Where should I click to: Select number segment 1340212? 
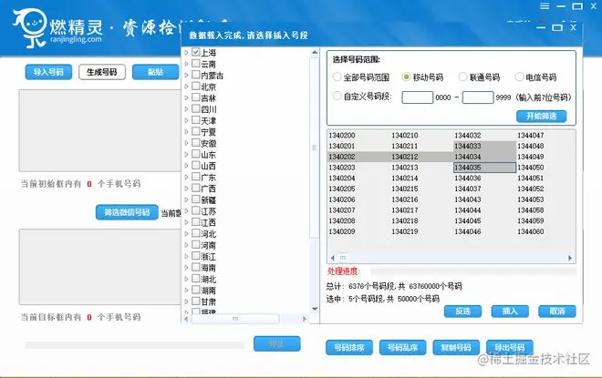tap(405, 157)
